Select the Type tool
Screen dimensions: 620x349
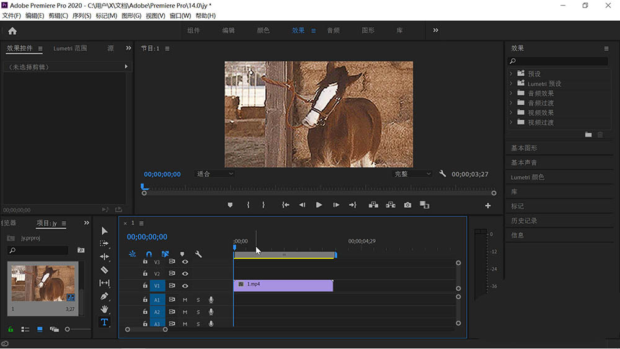click(x=104, y=322)
